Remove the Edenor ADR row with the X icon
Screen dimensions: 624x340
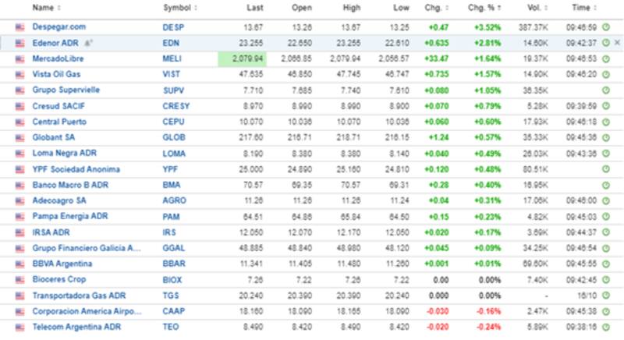click(618, 43)
